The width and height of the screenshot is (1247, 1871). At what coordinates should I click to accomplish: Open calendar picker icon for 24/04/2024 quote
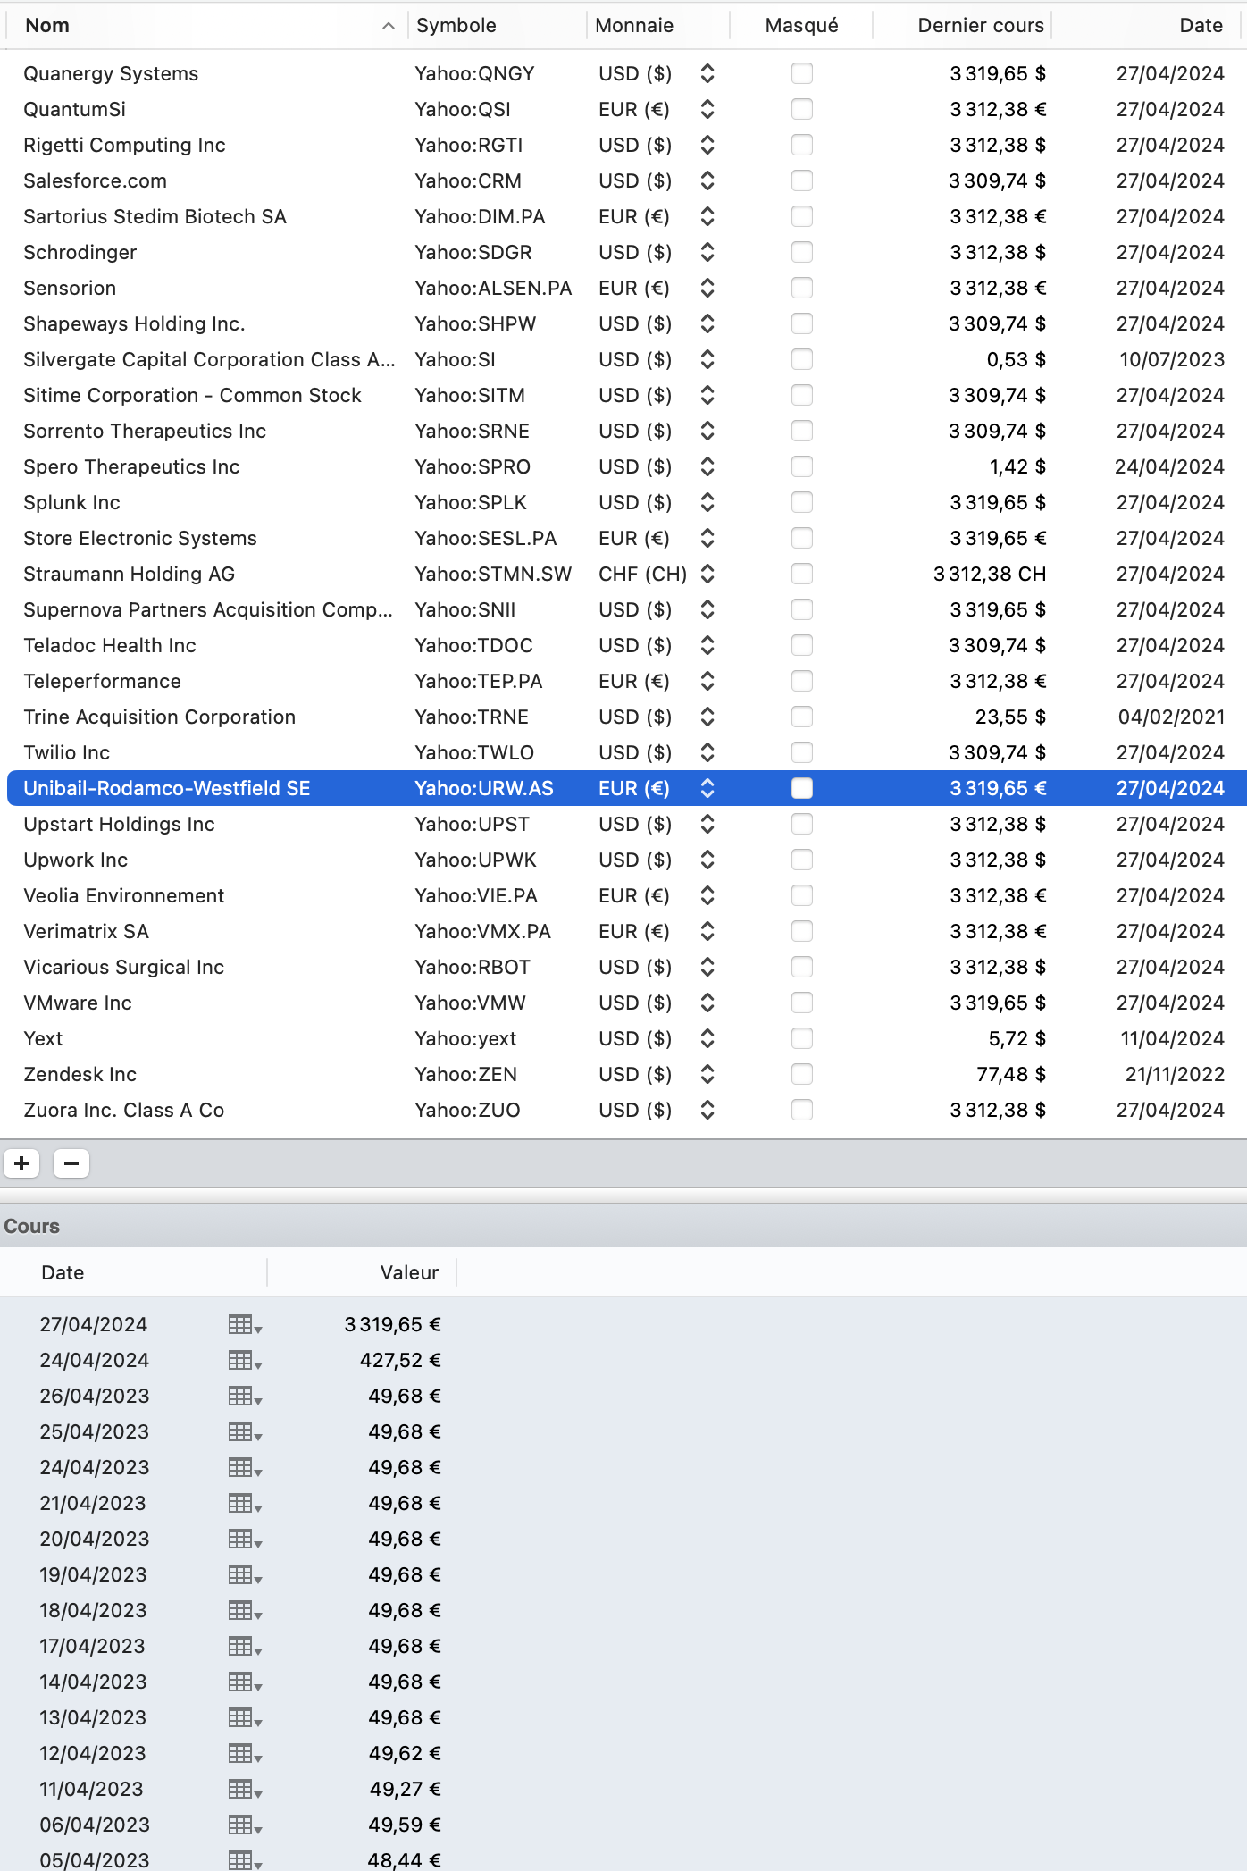(245, 1361)
